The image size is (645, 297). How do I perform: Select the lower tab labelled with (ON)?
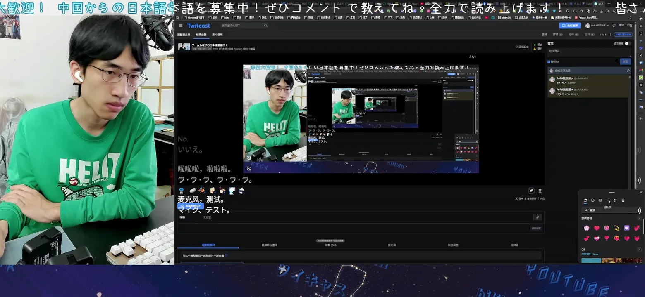tap(330, 245)
